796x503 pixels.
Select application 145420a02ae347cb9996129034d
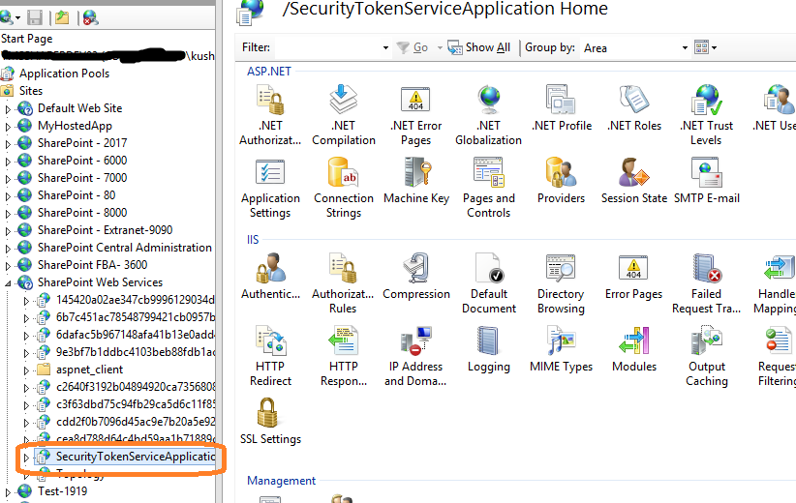click(135, 300)
